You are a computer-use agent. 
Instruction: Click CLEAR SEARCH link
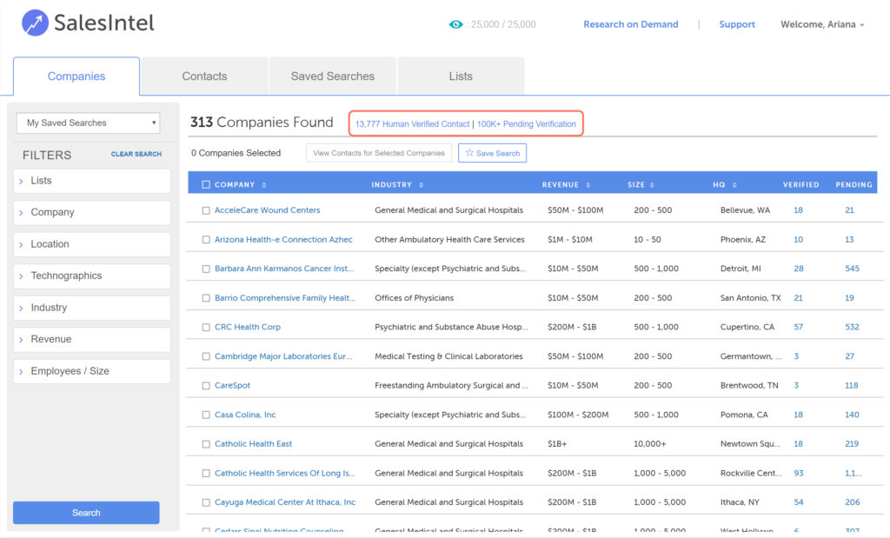(x=136, y=154)
